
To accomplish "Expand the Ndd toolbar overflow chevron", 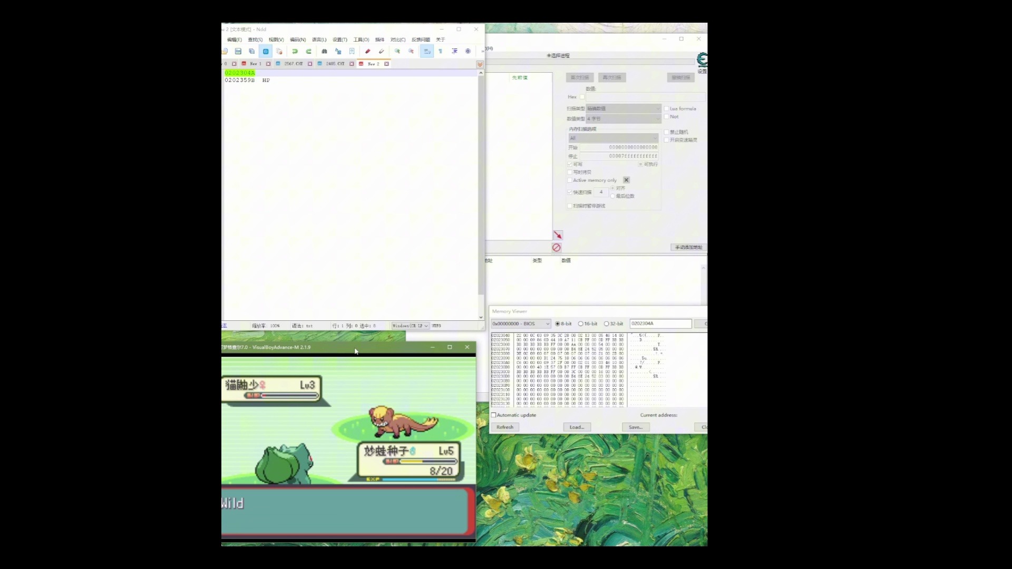I will coord(482,51).
